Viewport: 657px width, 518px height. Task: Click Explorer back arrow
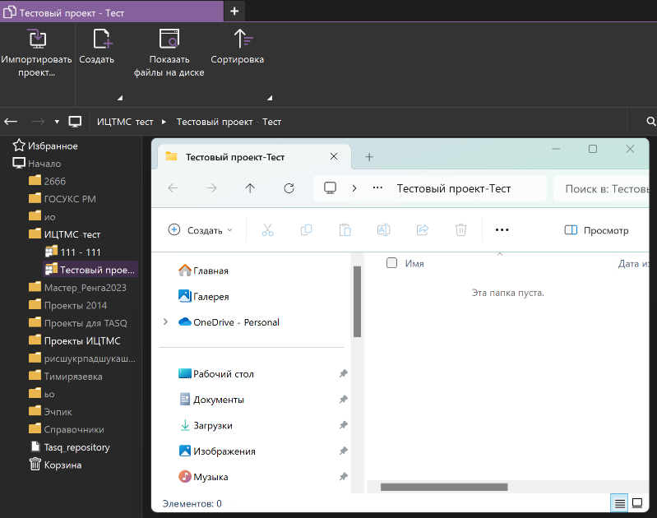[173, 188]
